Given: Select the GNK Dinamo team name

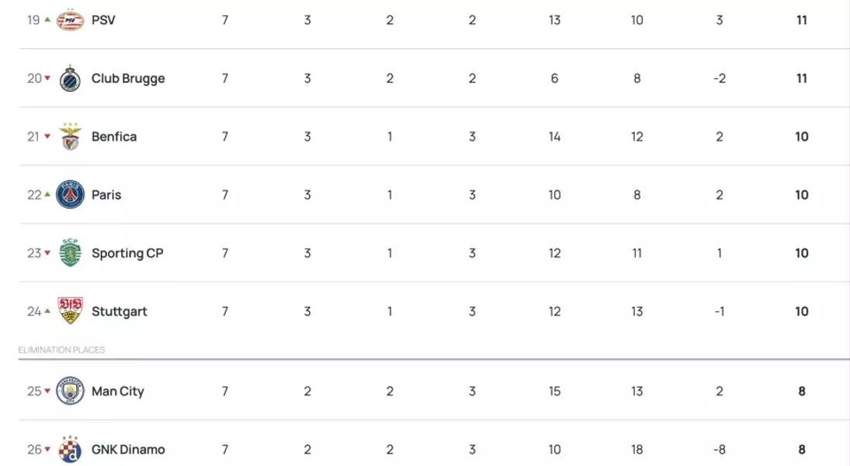Looking at the screenshot, I should (x=128, y=449).
